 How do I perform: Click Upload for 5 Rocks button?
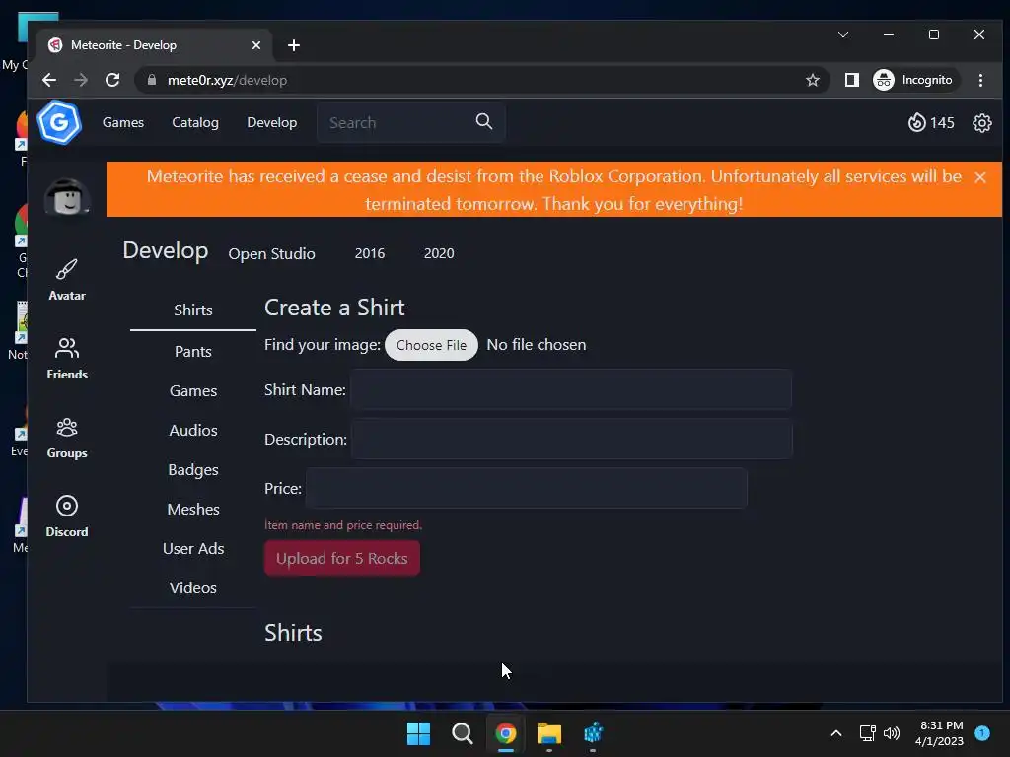pos(342,558)
